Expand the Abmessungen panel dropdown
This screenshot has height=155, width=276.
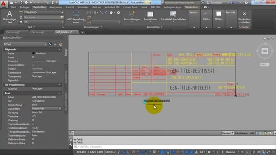coord(93,27)
